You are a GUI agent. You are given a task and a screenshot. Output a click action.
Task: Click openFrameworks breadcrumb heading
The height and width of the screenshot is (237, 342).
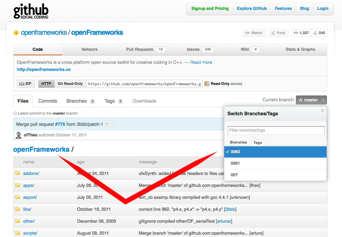click(x=41, y=149)
